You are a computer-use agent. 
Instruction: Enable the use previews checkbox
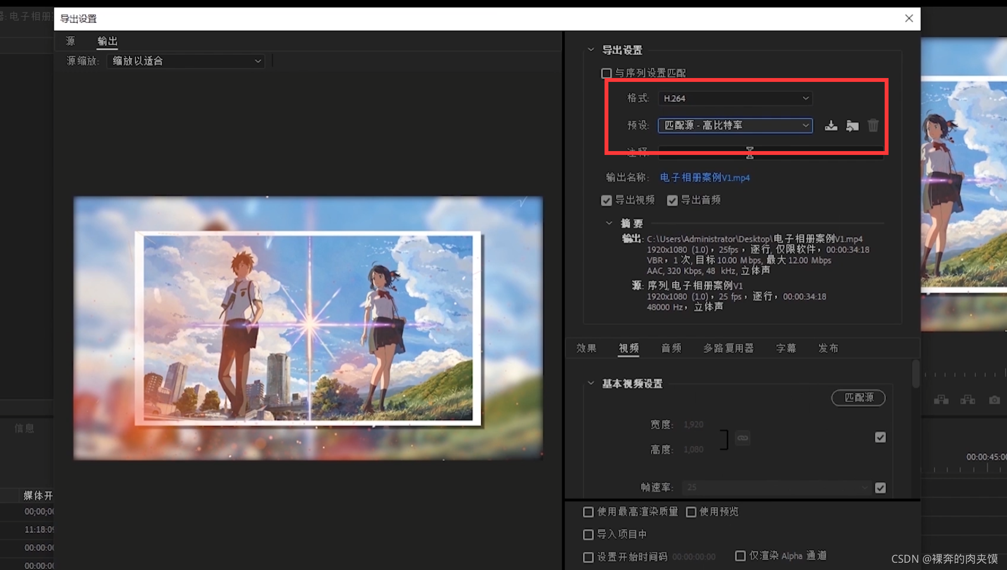691,512
